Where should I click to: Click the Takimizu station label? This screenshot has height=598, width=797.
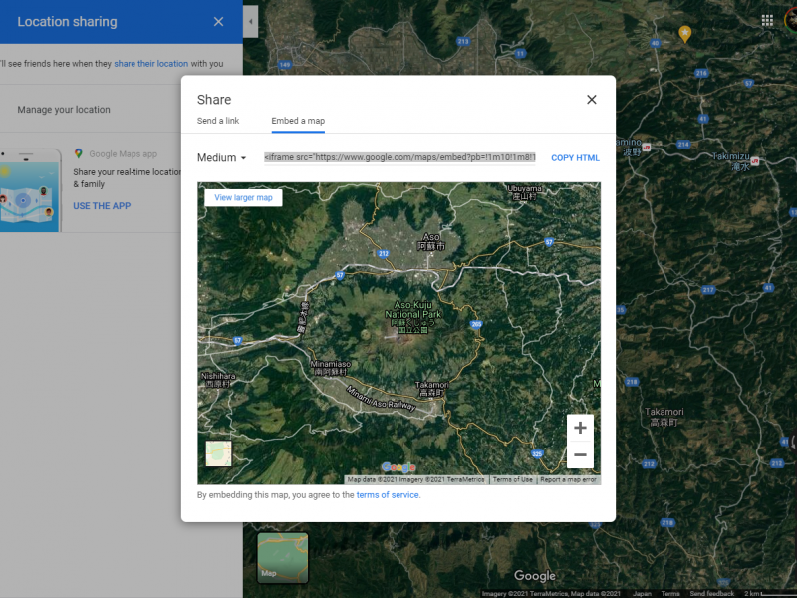[730, 161]
